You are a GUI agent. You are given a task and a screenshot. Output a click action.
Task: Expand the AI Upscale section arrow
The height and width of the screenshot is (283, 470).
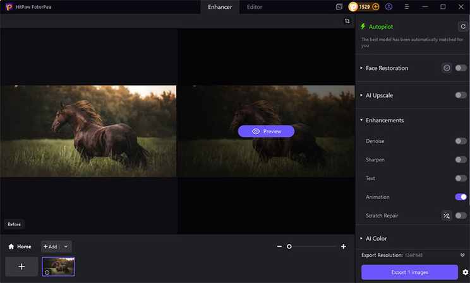(x=361, y=95)
